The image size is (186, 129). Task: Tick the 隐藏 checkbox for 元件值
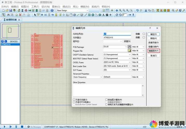144,37
